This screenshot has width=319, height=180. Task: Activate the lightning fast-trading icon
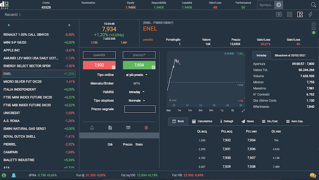coord(310,14)
